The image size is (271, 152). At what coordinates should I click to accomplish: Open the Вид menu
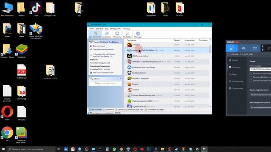tap(107, 29)
